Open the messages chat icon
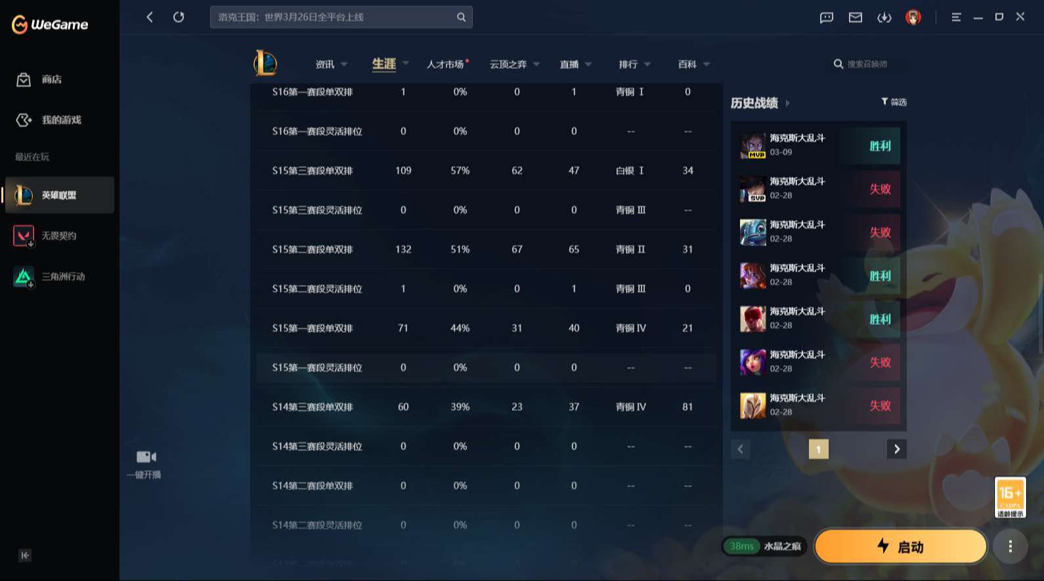The image size is (1044, 581). click(x=827, y=18)
